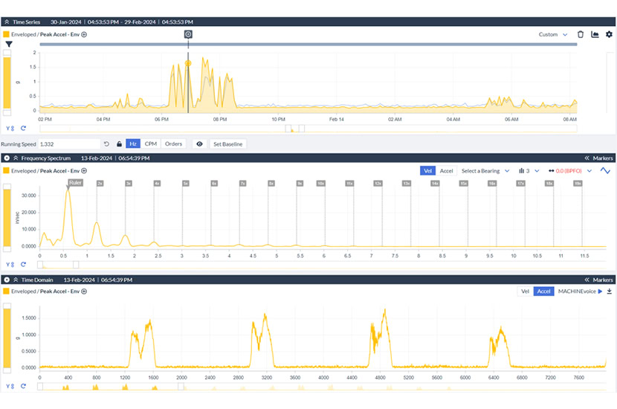
Task: Click the Time Series yellow color swatch
Action: click(6, 35)
